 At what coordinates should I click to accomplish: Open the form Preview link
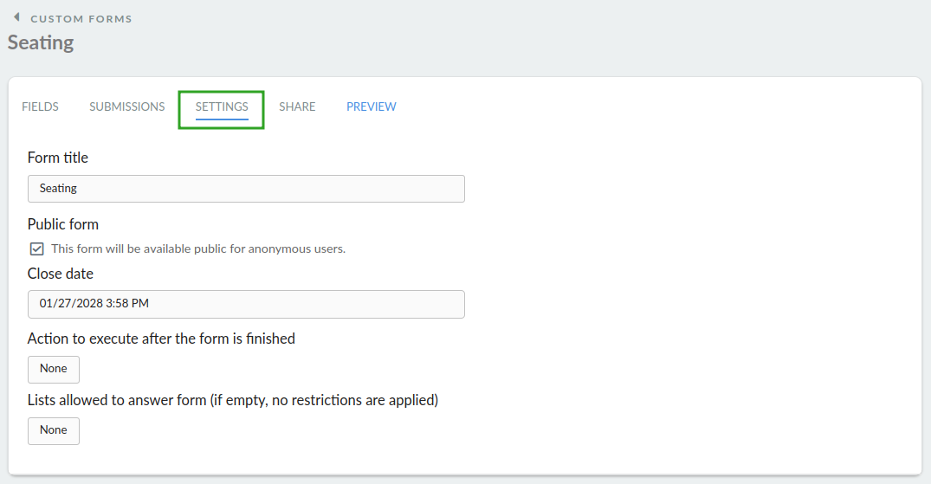(x=371, y=106)
